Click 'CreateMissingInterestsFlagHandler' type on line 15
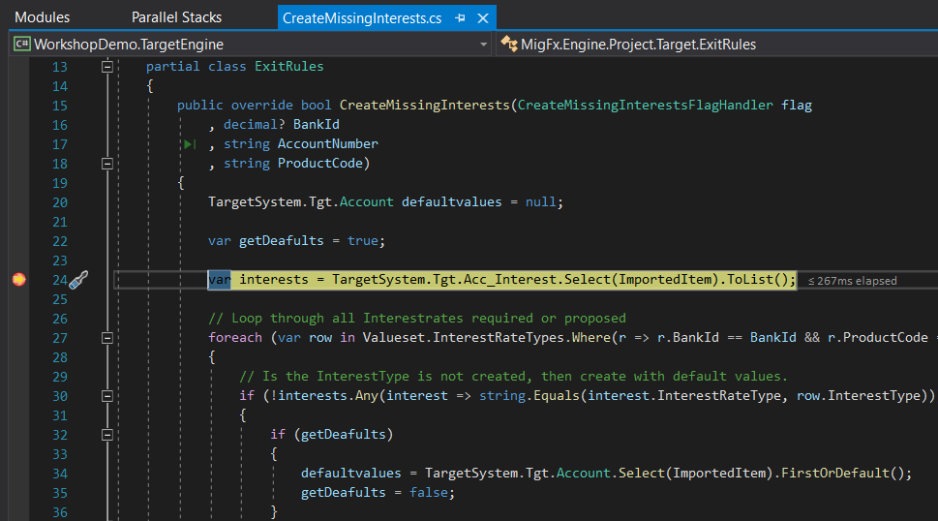938x521 pixels. (x=646, y=106)
